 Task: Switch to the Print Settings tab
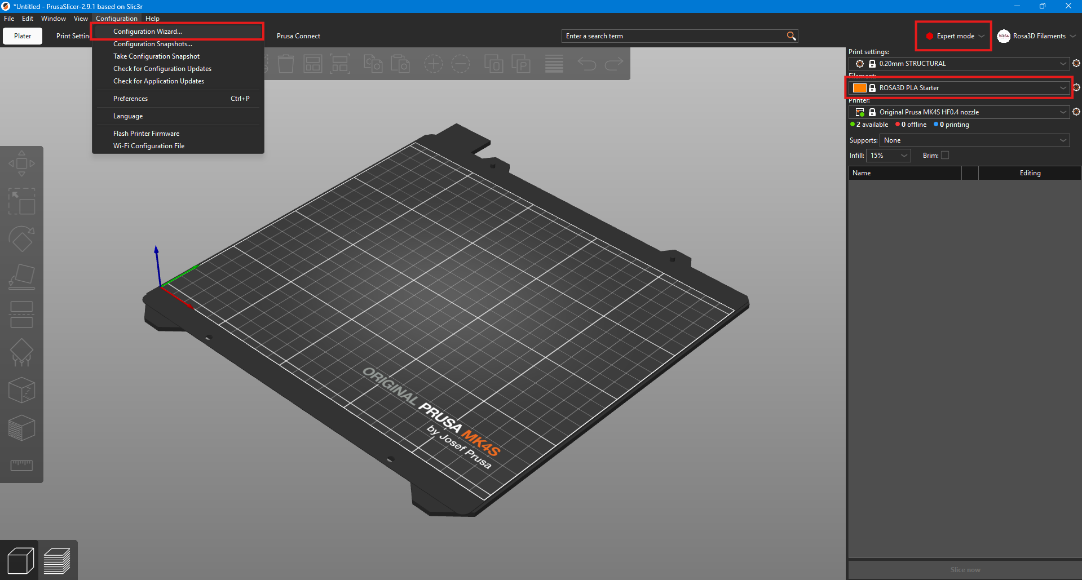pyautogui.click(x=72, y=36)
